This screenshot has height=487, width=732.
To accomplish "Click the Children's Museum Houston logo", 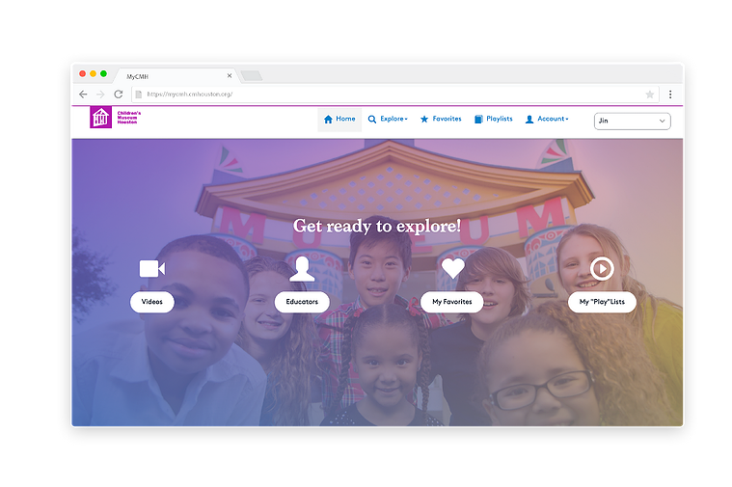I will [x=116, y=118].
